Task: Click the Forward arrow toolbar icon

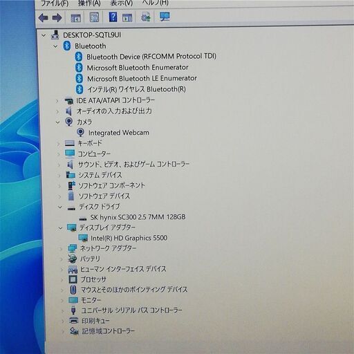Action: (57, 18)
